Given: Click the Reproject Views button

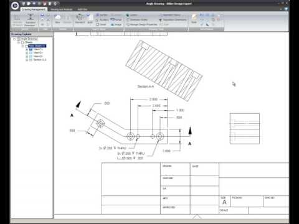Looking at the screenshot, I should (170, 15).
